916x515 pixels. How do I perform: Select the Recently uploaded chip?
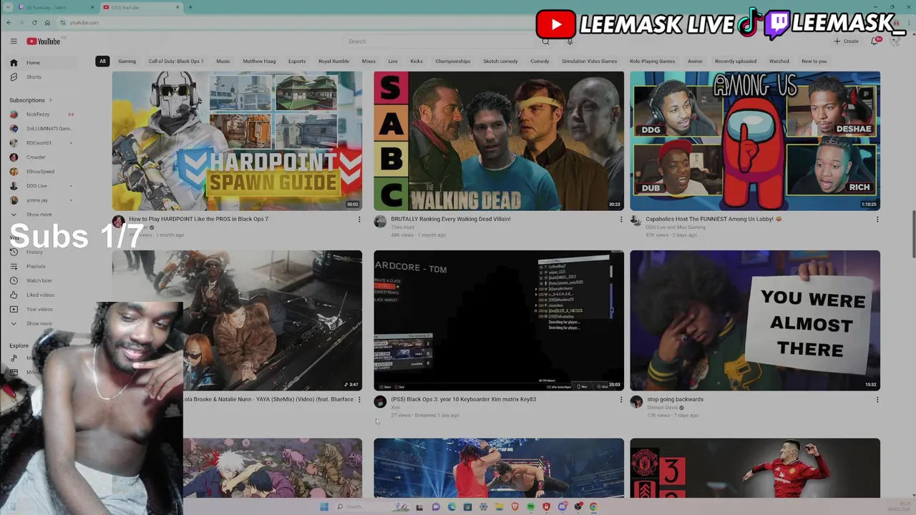736,62
